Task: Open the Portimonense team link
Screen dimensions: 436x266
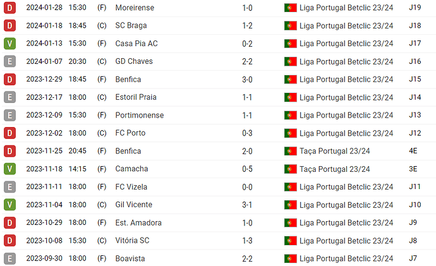Action: click(x=140, y=115)
